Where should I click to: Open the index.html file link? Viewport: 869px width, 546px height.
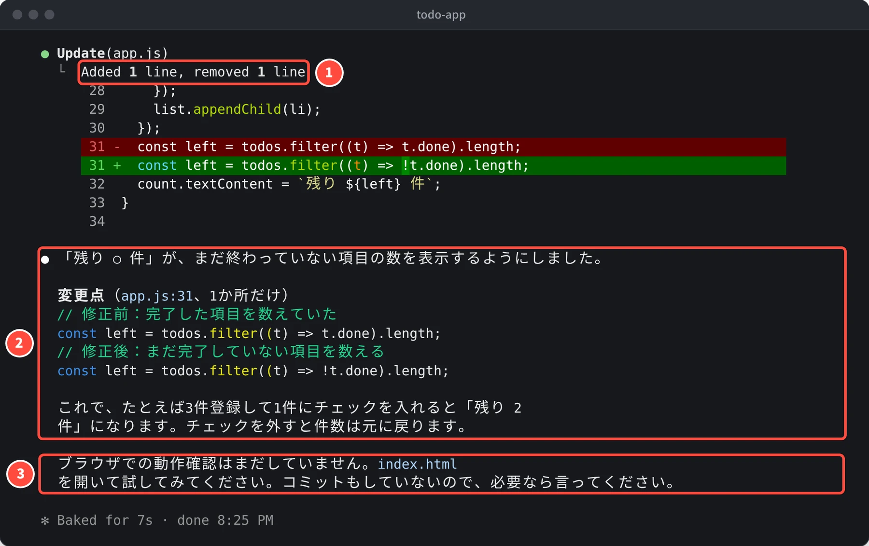pos(417,464)
